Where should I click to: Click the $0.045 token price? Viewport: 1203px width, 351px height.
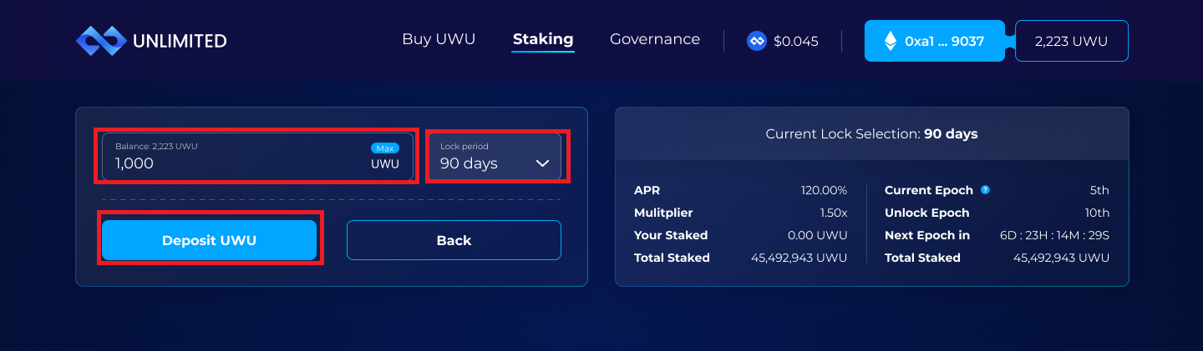pos(795,41)
